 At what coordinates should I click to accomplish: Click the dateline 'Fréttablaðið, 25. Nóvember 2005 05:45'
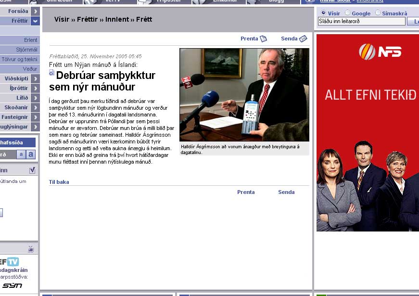pyautogui.click(x=95, y=56)
